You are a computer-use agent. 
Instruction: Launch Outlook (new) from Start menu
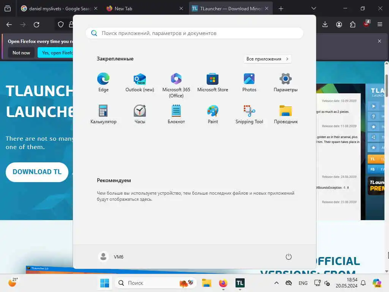[140, 83]
